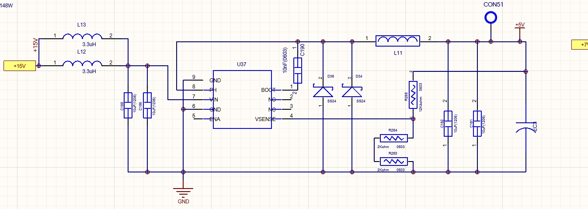Select the U37 IC body

[242, 99]
